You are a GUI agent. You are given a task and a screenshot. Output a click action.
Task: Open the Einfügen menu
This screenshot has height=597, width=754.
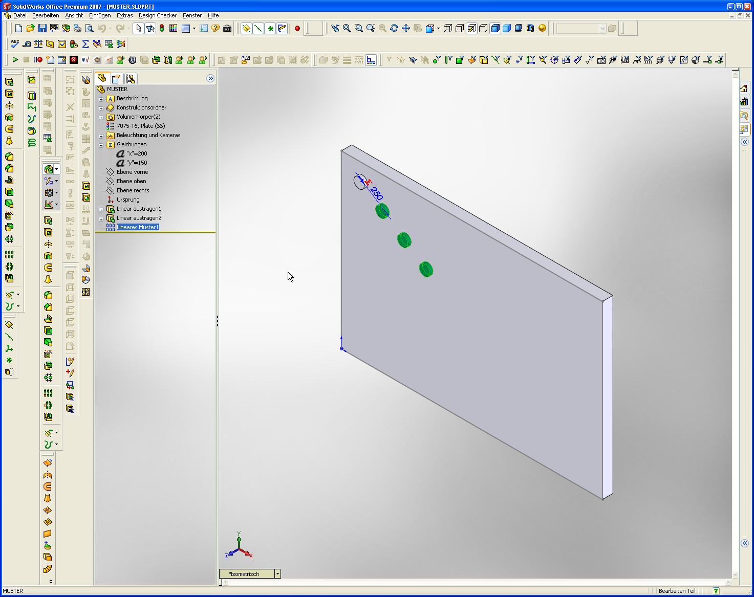click(x=100, y=15)
